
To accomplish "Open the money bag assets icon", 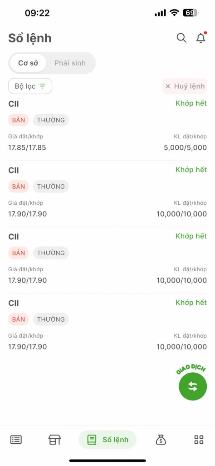I will (x=161, y=440).
